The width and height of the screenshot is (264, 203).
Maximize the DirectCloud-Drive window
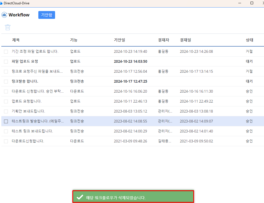click(x=252, y=3)
